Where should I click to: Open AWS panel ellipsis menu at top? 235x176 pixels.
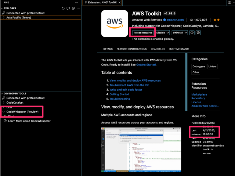click(x=76, y=3)
